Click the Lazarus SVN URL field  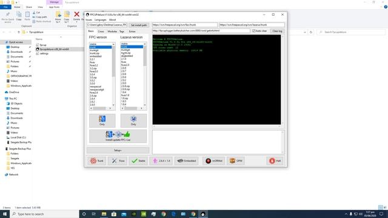coord(252,25)
